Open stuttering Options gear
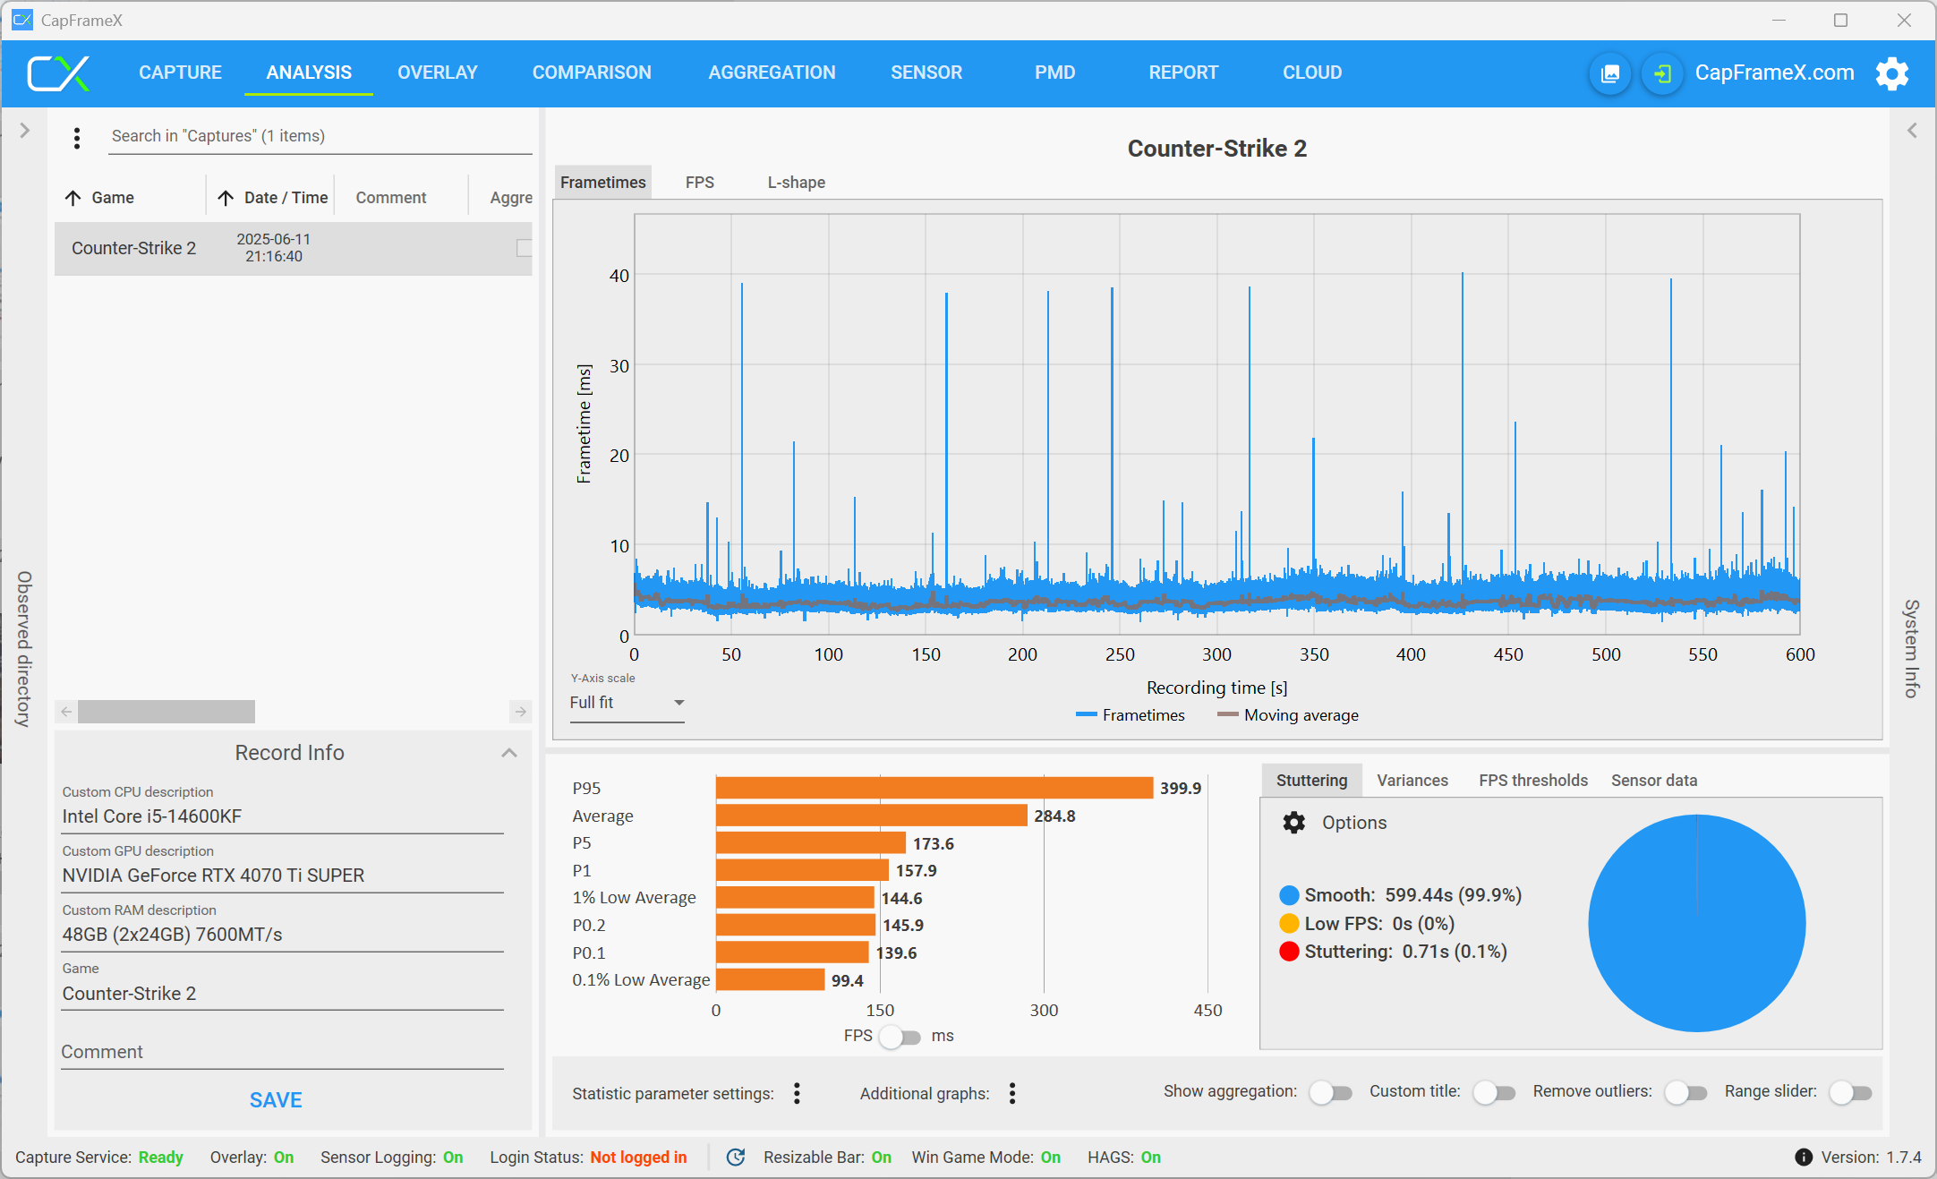Image resolution: width=1937 pixels, height=1179 pixels. point(1293,823)
